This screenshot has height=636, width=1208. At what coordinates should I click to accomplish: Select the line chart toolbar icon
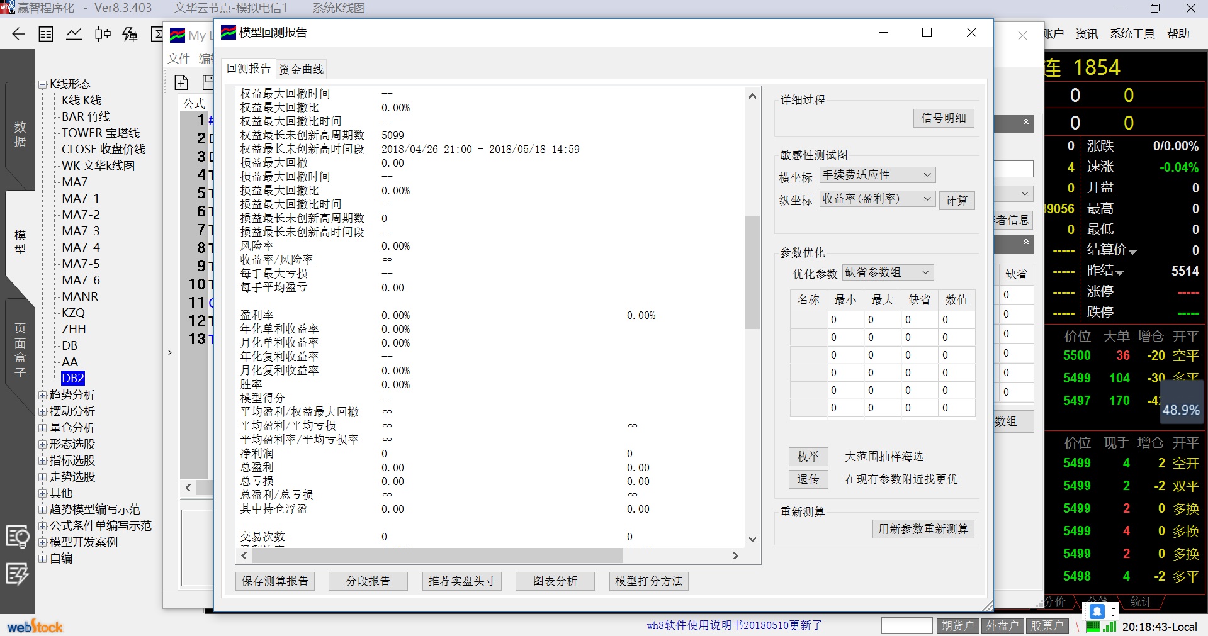pos(74,34)
